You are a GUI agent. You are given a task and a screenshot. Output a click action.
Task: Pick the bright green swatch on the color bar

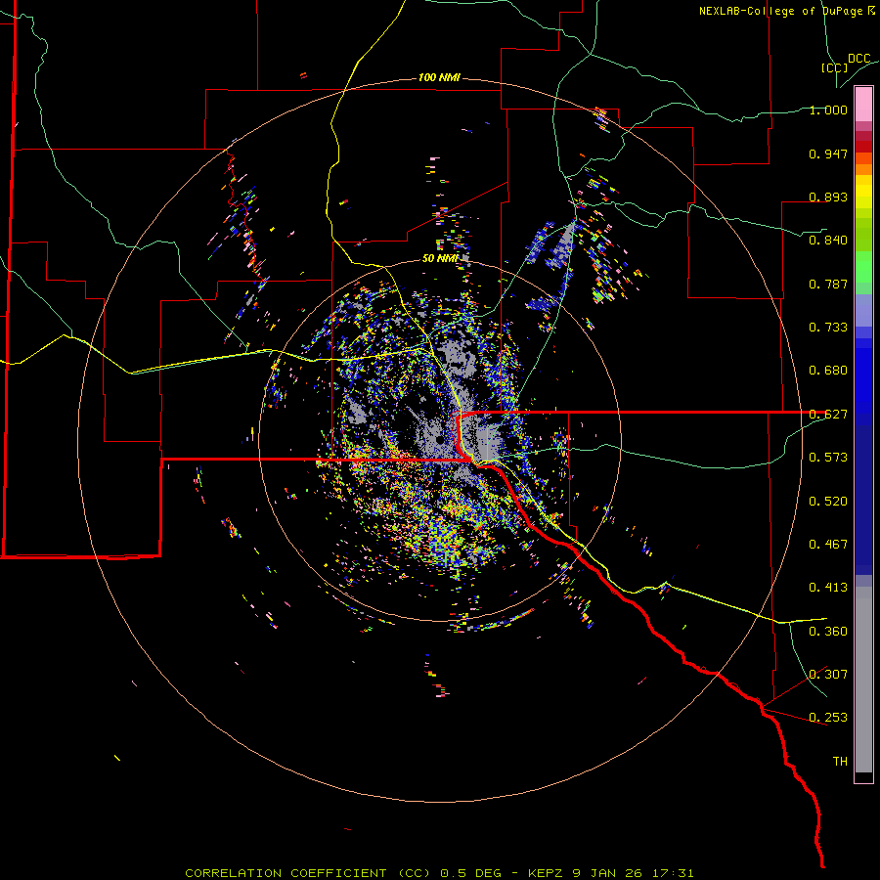coord(863,267)
